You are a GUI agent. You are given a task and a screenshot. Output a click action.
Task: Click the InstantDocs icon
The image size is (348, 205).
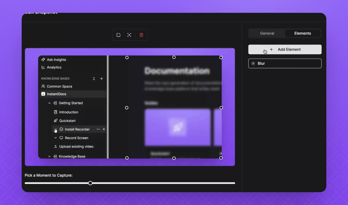[43, 94]
